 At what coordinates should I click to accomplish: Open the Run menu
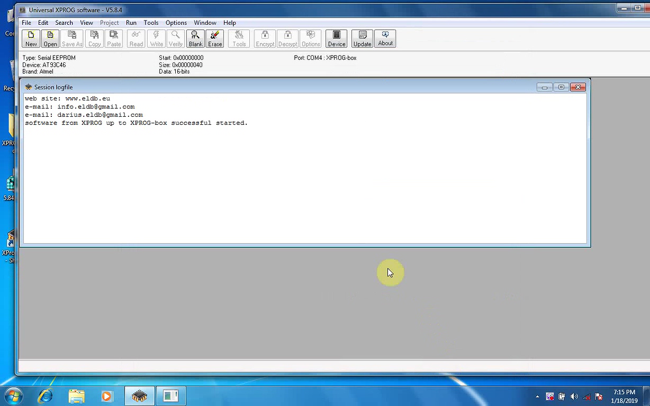pos(131,23)
